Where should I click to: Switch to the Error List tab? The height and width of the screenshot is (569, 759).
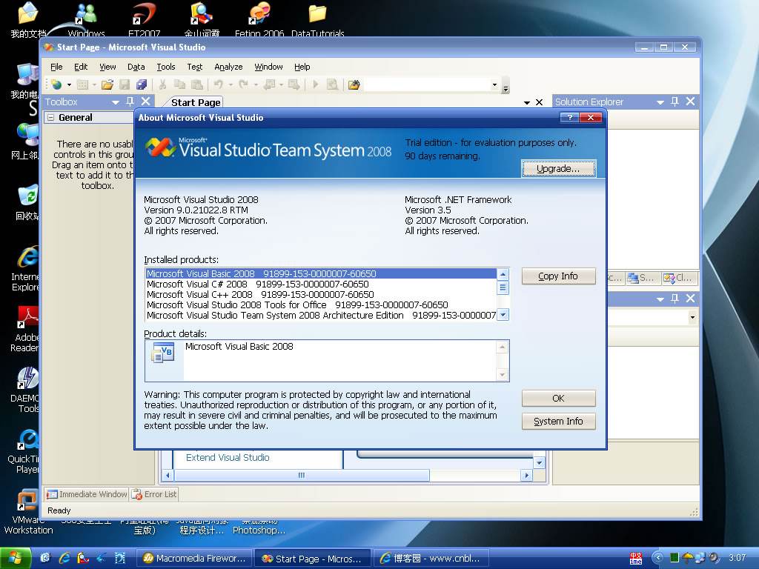155,494
